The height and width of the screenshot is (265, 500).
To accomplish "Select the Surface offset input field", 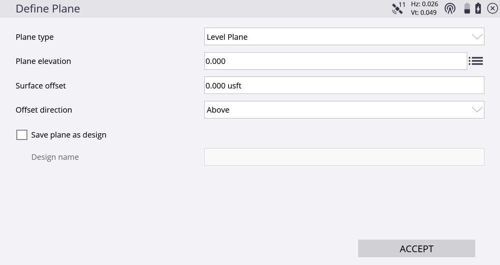I will click(344, 85).
